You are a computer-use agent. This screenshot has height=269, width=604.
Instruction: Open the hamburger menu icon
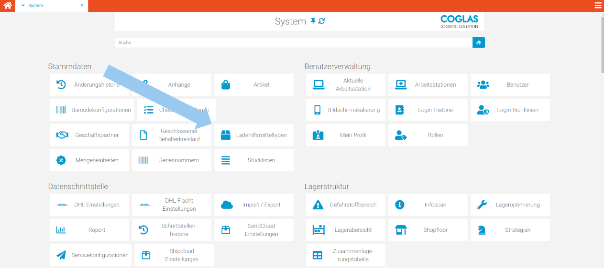pos(598,6)
